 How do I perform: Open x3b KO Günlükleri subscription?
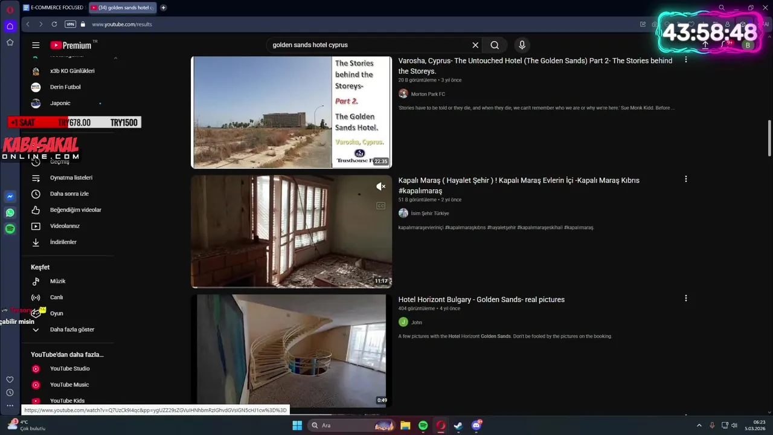71,71
